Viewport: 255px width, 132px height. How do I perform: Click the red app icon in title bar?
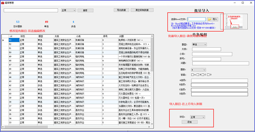pos(3,3)
